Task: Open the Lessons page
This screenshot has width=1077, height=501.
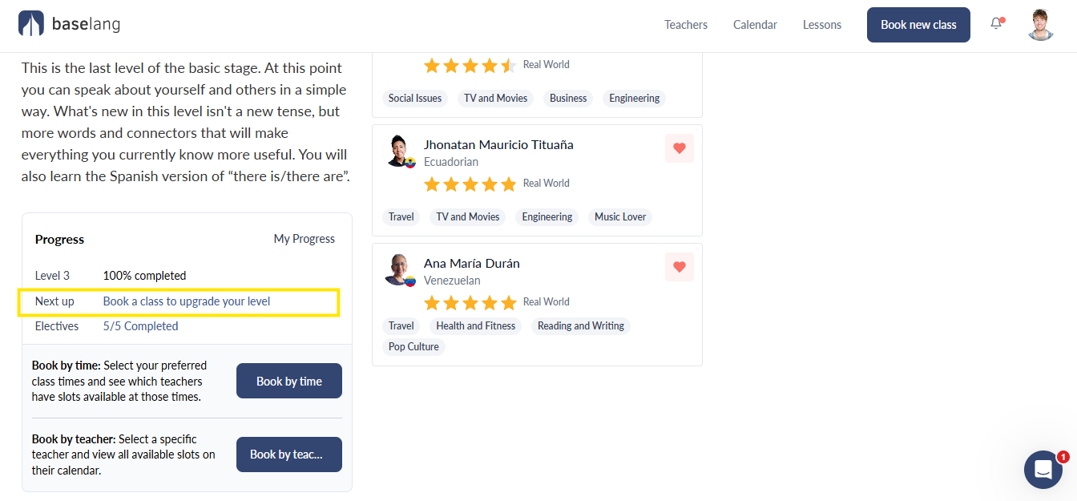Action: [x=822, y=25]
